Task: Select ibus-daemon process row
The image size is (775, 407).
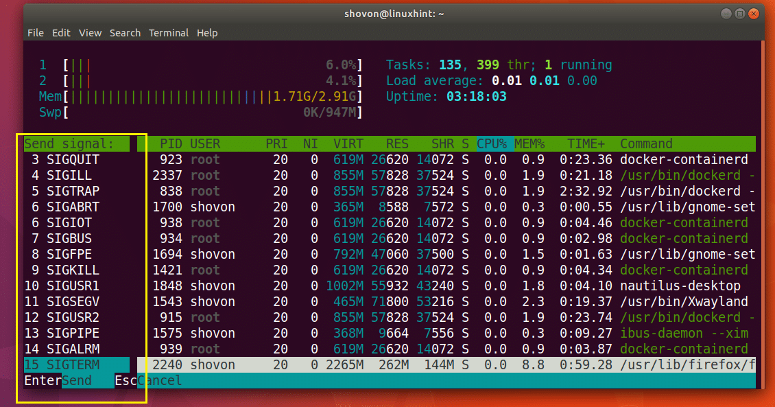Action: 446,334
